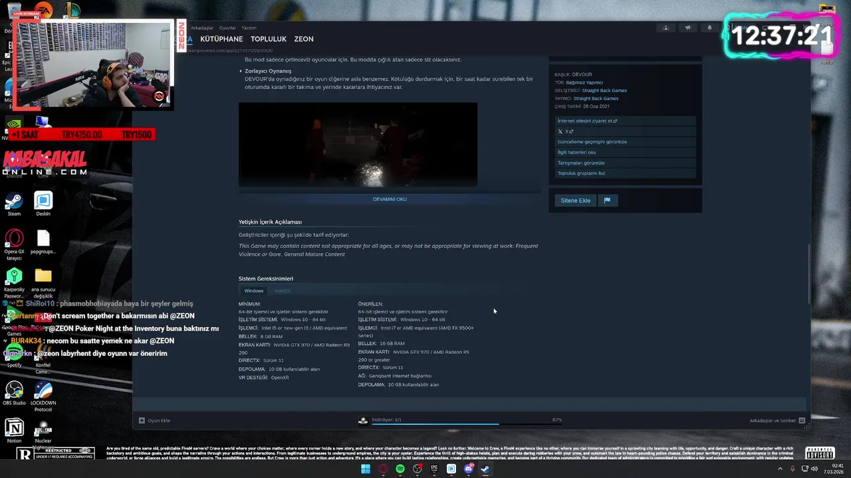
Task: Click the İndiriliyor: 1/1 download status text
Action: pos(386,420)
